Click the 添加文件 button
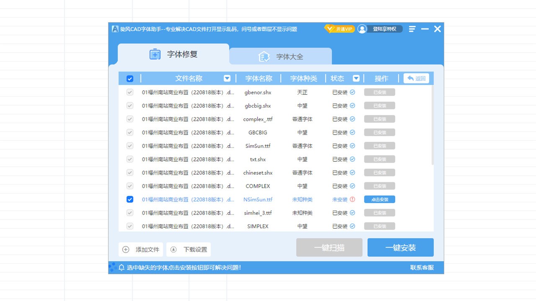 [141, 250]
